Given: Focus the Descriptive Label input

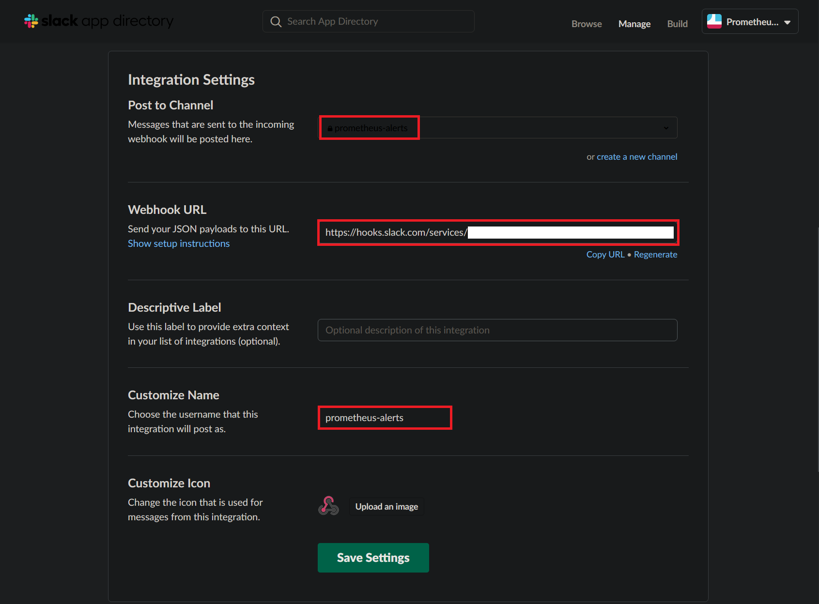Looking at the screenshot, I should coord(497,330).
